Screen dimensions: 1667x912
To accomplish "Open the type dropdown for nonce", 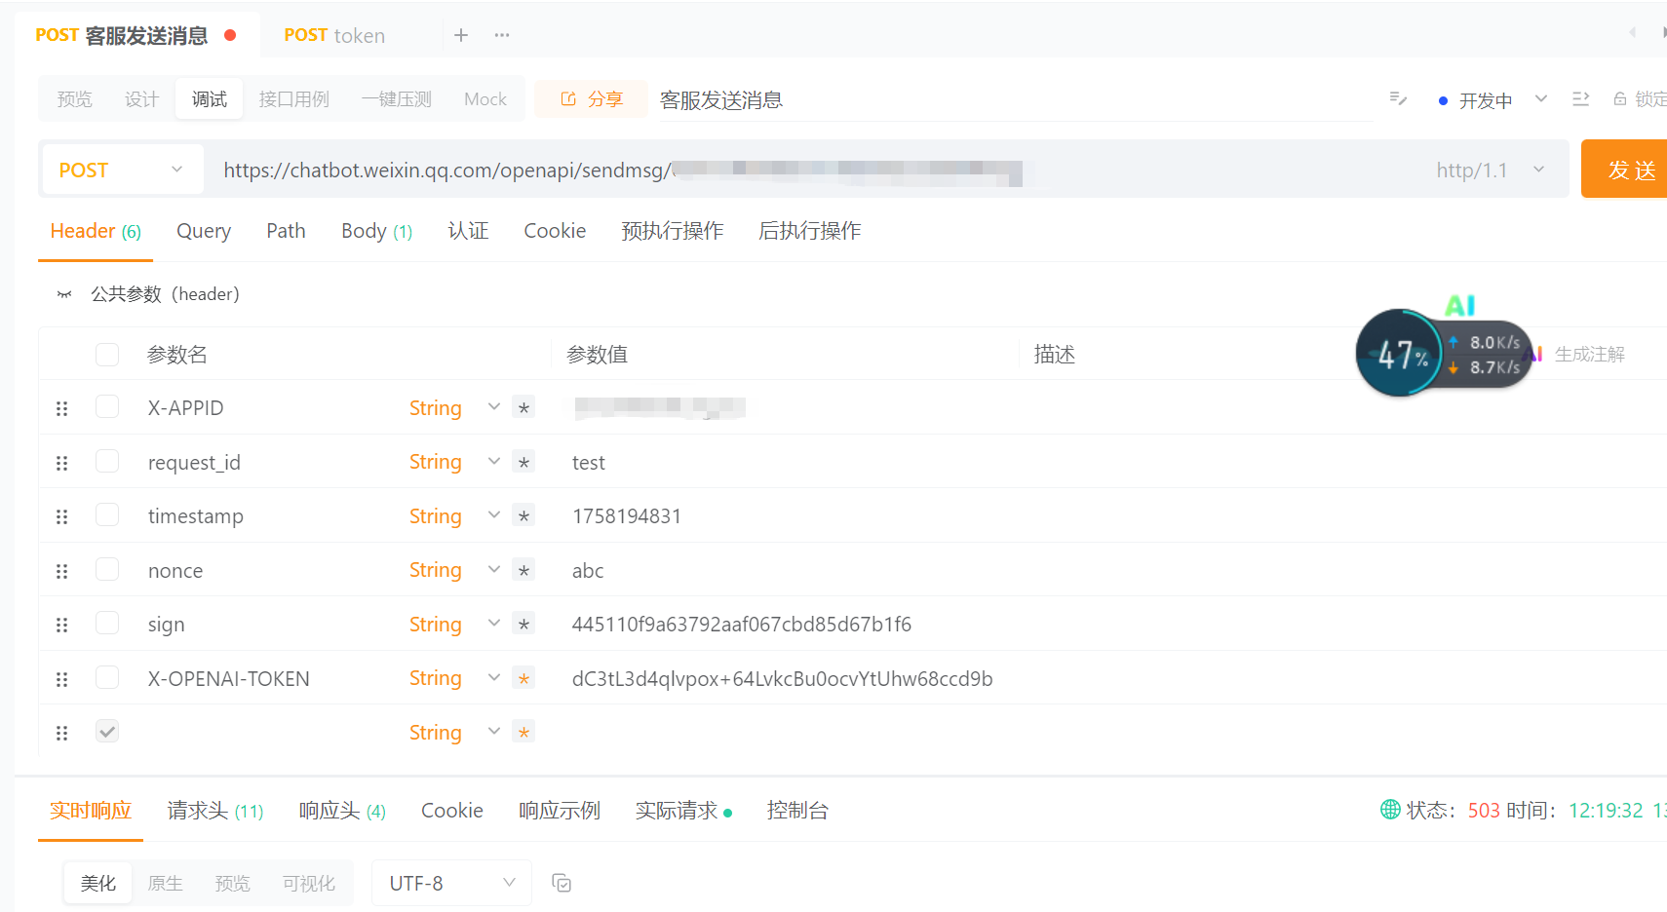I will point(453,570).
